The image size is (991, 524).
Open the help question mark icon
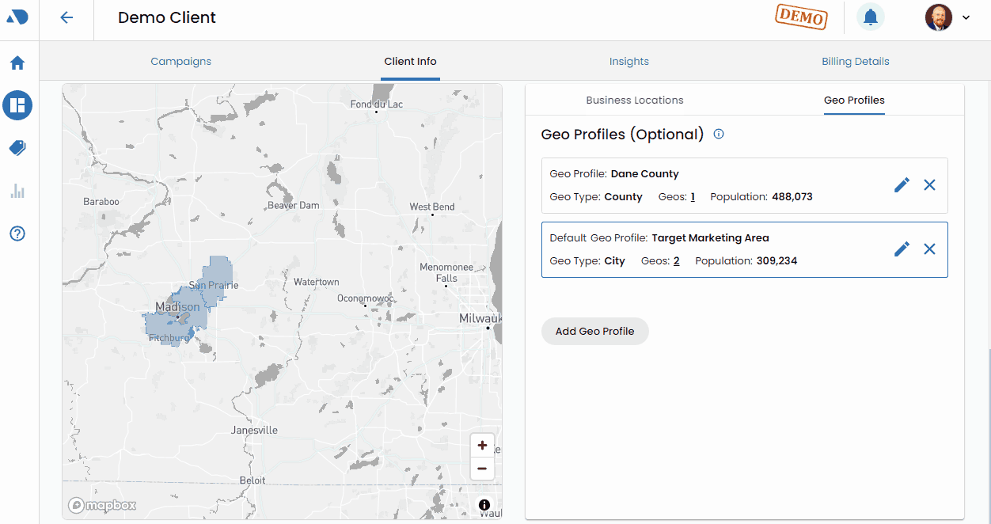pyautogui.click(x=17, y=234)
